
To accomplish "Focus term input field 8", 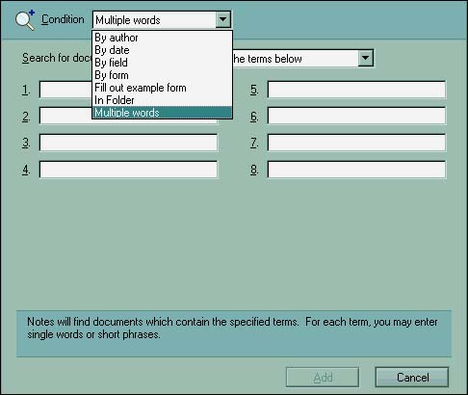I will (356, 170).
